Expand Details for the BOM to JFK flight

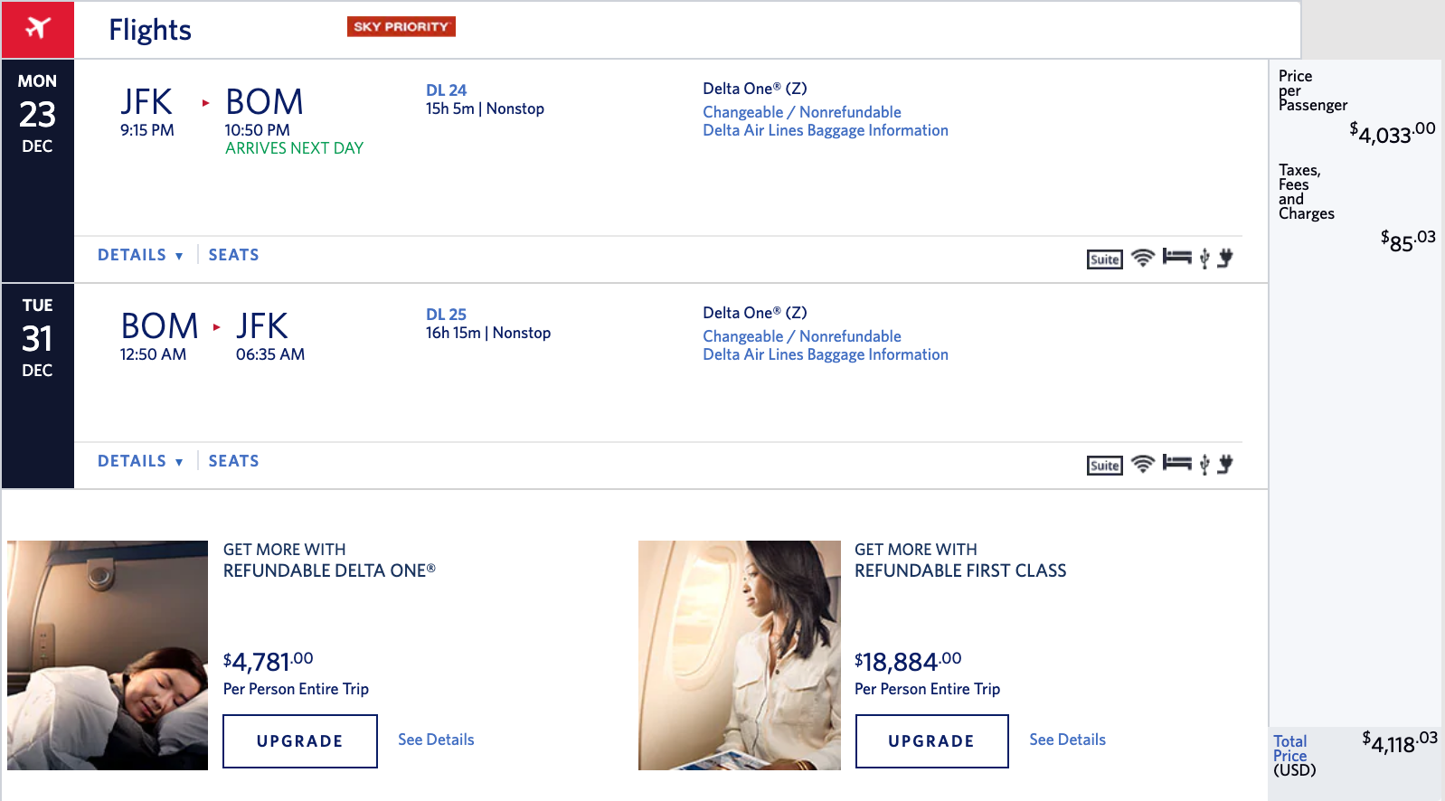click(x=140, y=461)
